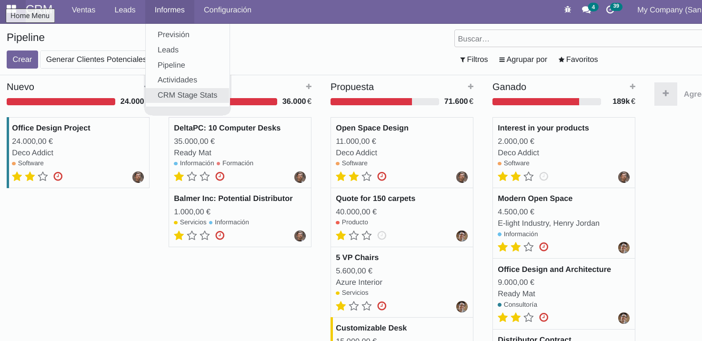Click activity clock on Open Space Design card

[382, 176]
